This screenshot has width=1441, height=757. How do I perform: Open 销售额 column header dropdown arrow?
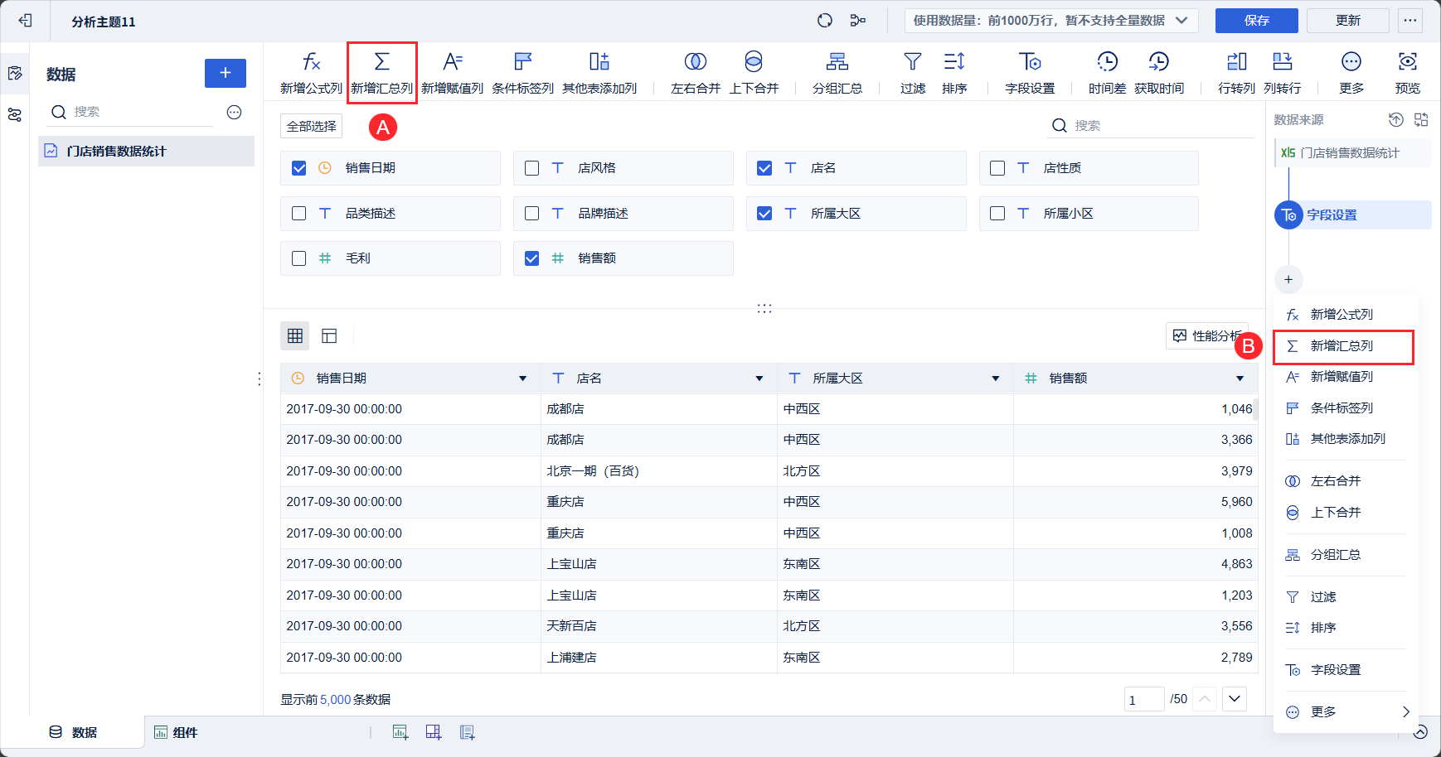point(1240,378)
